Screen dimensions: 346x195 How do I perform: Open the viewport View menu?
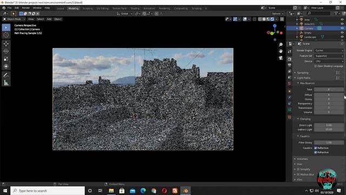click(x=31, y=19)
